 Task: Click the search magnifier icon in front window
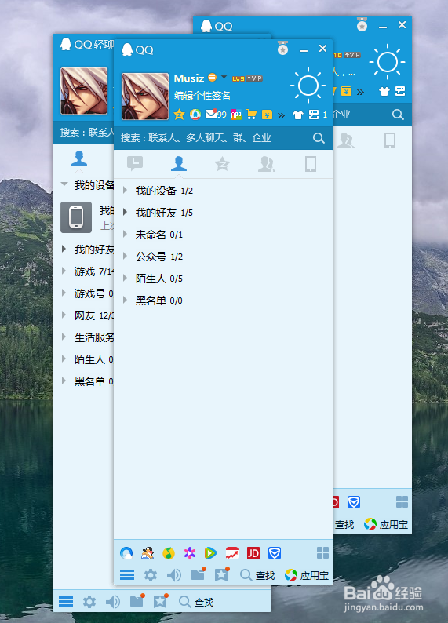[319, 138]
